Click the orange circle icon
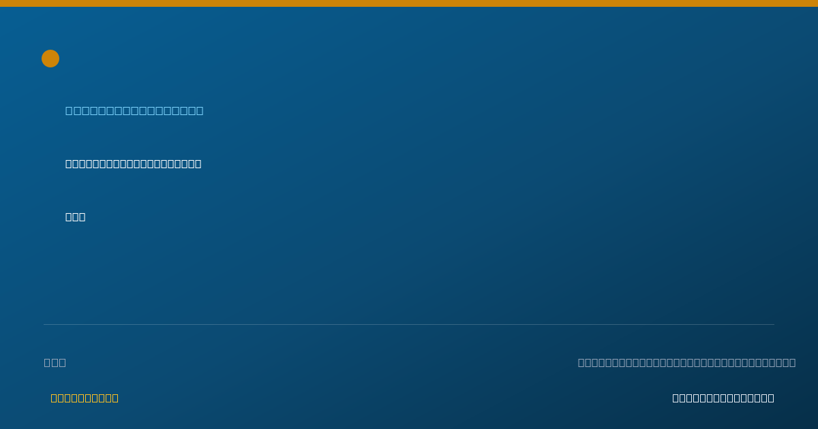 50,59
